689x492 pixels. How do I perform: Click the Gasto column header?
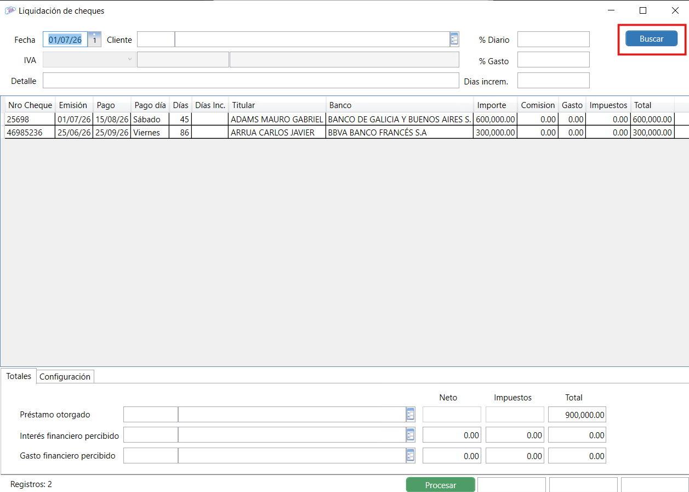click(572, 105)
